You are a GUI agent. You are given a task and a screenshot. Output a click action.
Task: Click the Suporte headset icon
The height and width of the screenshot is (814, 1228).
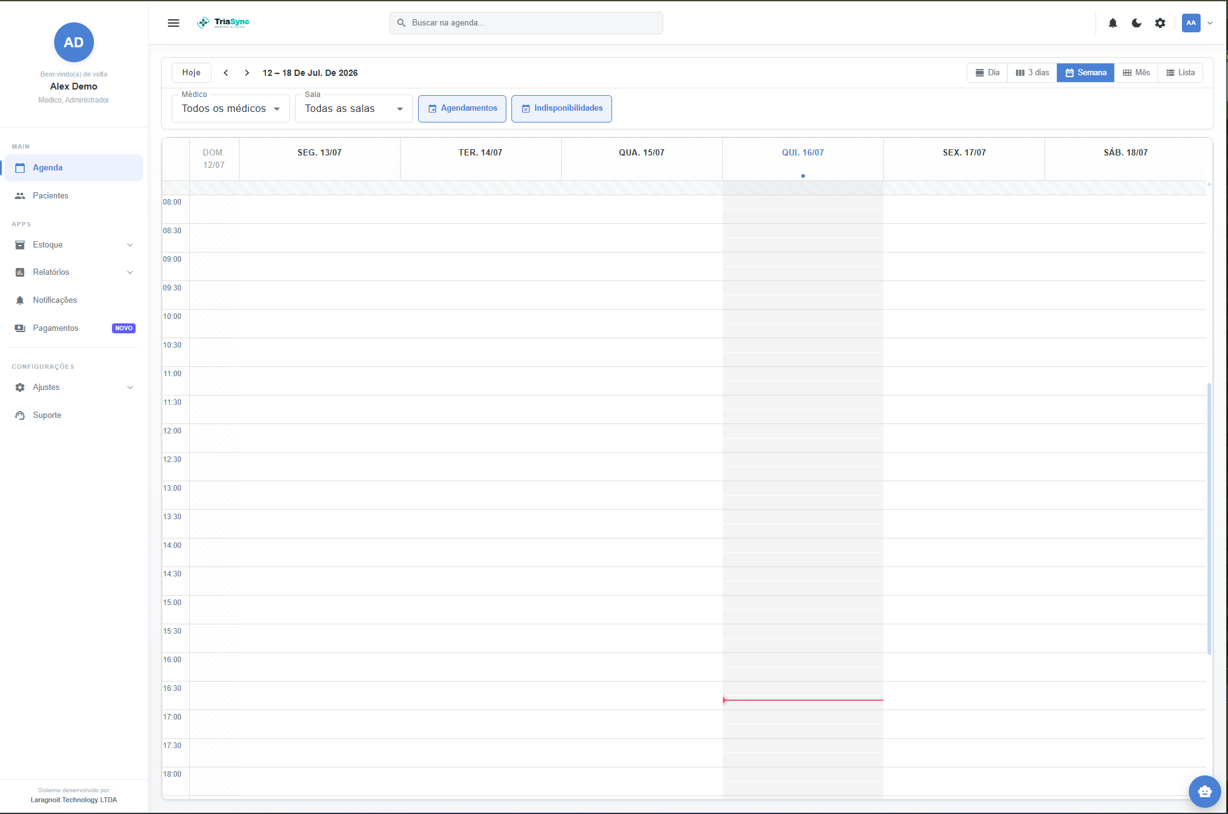click(x=20, y=415)
